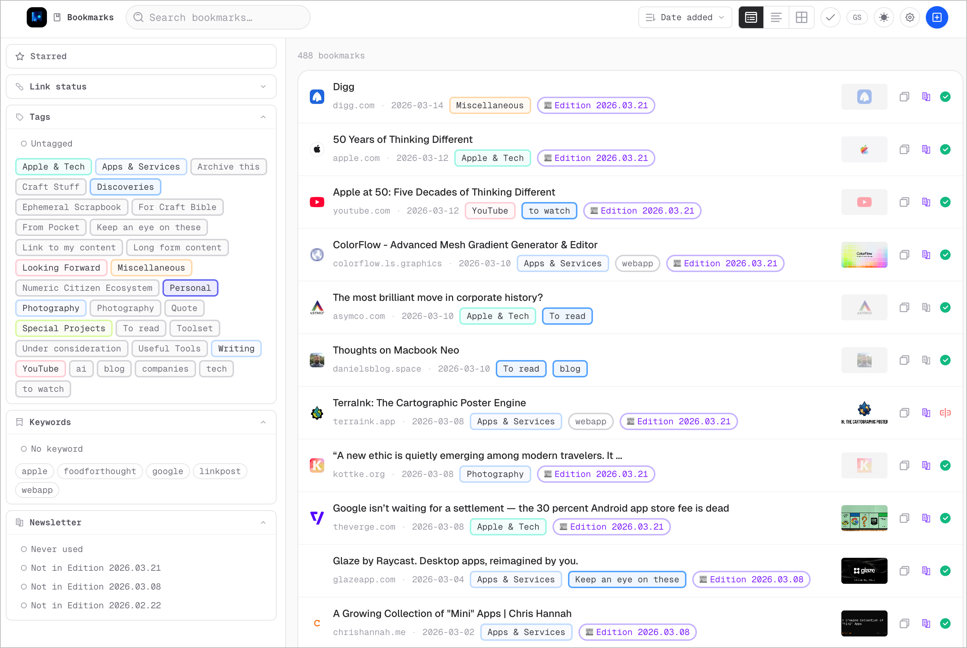
Task: Select the No keyword radio option
Action: tap(24, 449)
